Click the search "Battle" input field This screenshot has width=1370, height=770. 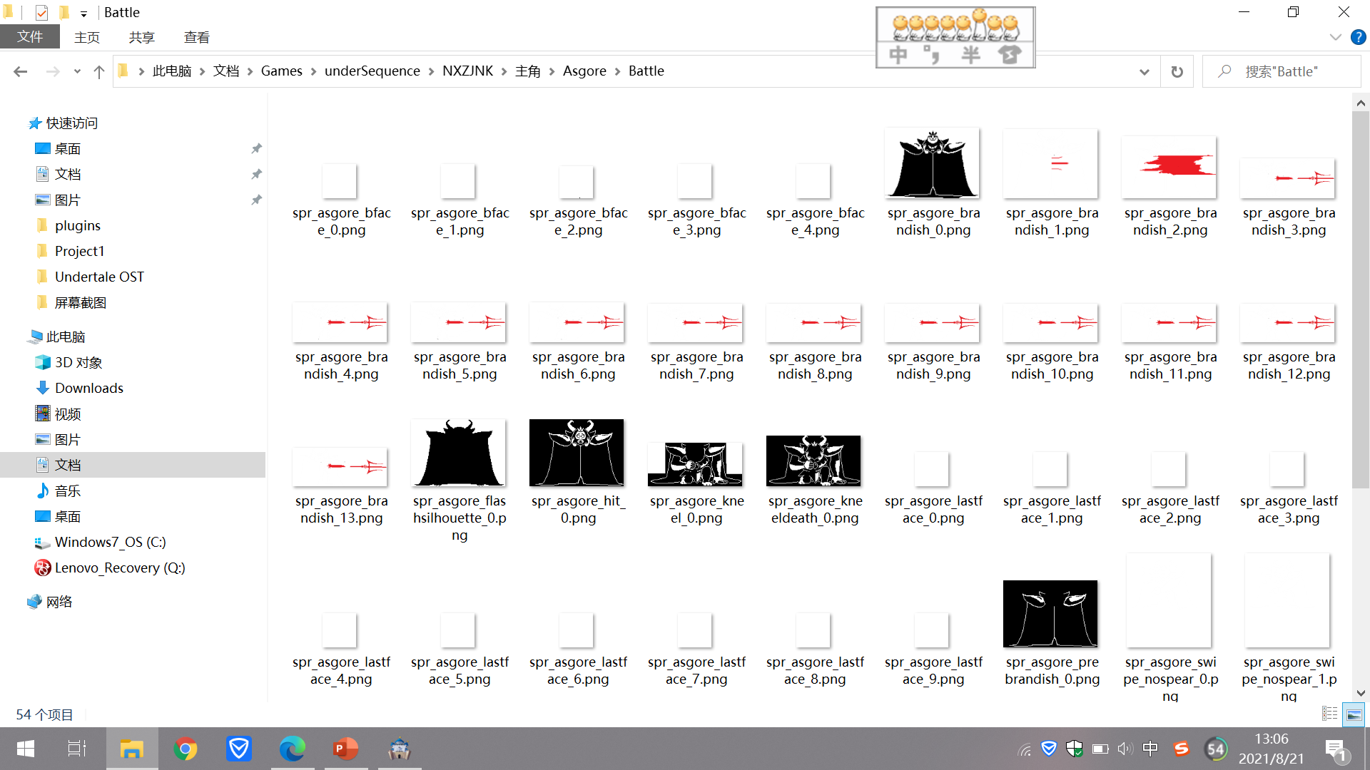pyautogui.click(x=1282, y=71)
